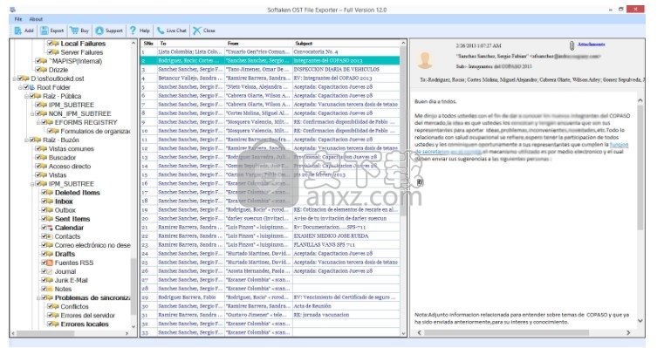Click the app icon in title bar

click(x=13, y=10)
